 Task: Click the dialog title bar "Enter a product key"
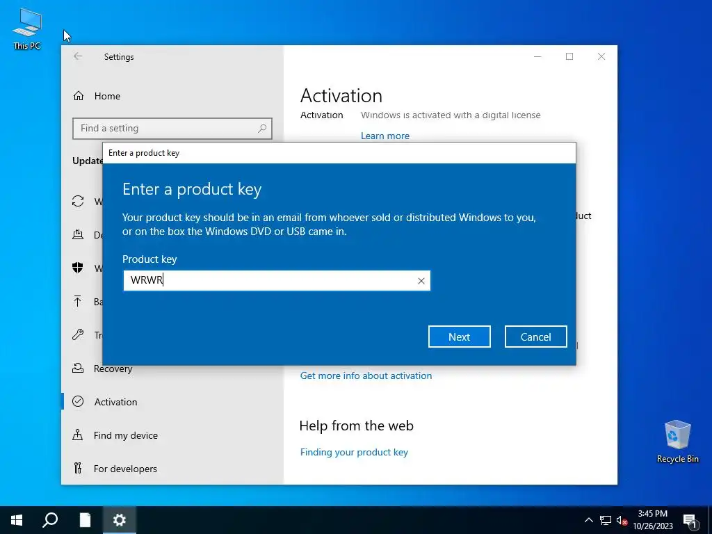(x=339, y=153)
